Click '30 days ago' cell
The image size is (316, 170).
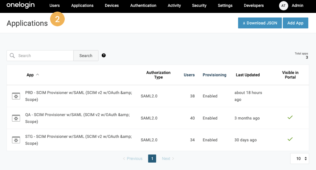245,140
